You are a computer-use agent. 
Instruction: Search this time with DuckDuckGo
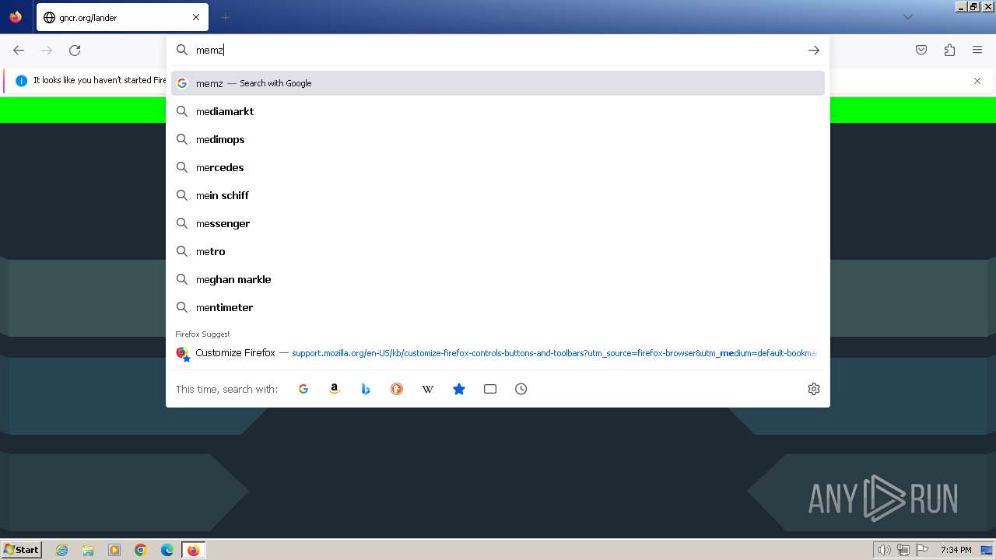click(397, 389)
